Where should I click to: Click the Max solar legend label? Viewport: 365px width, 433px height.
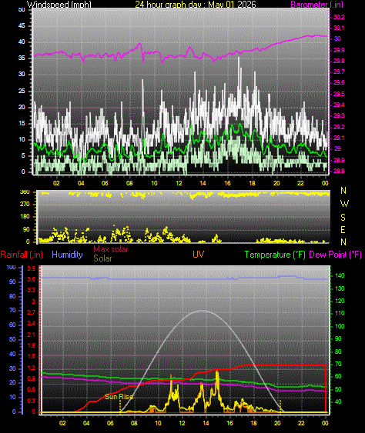coord(111,249)
